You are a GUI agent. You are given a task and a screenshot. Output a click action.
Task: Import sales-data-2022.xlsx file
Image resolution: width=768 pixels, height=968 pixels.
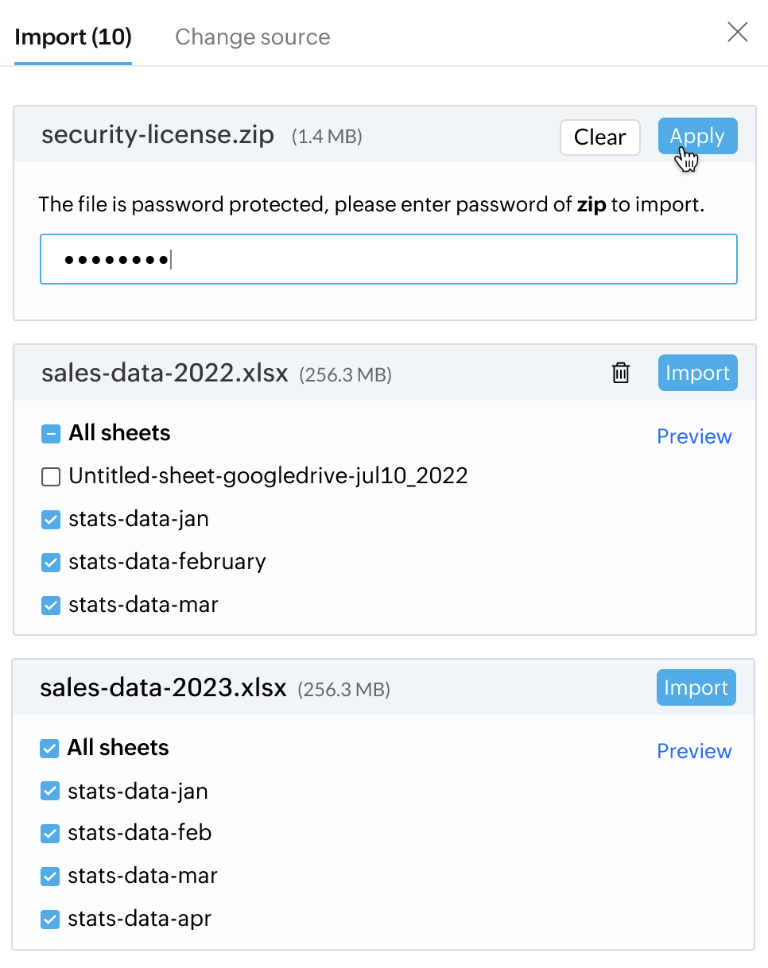pos(697,373)
